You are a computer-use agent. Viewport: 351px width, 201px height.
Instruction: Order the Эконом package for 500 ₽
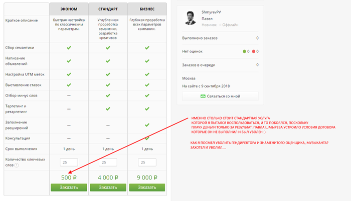[69, 187]
